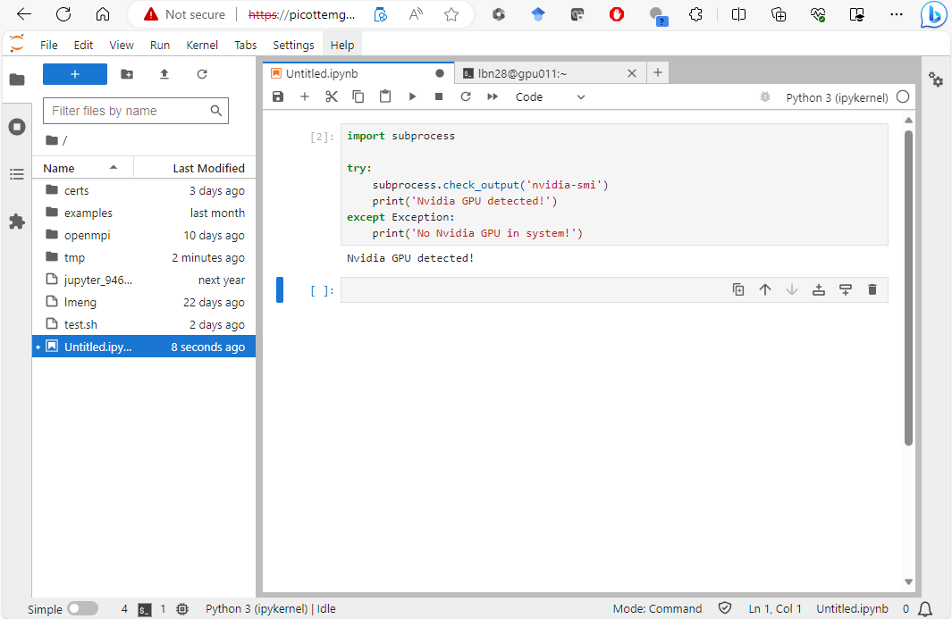Viewport: 952px width, 619px height.
Task: Select Untitled.ipy... in file list
Action: (144, 347)
